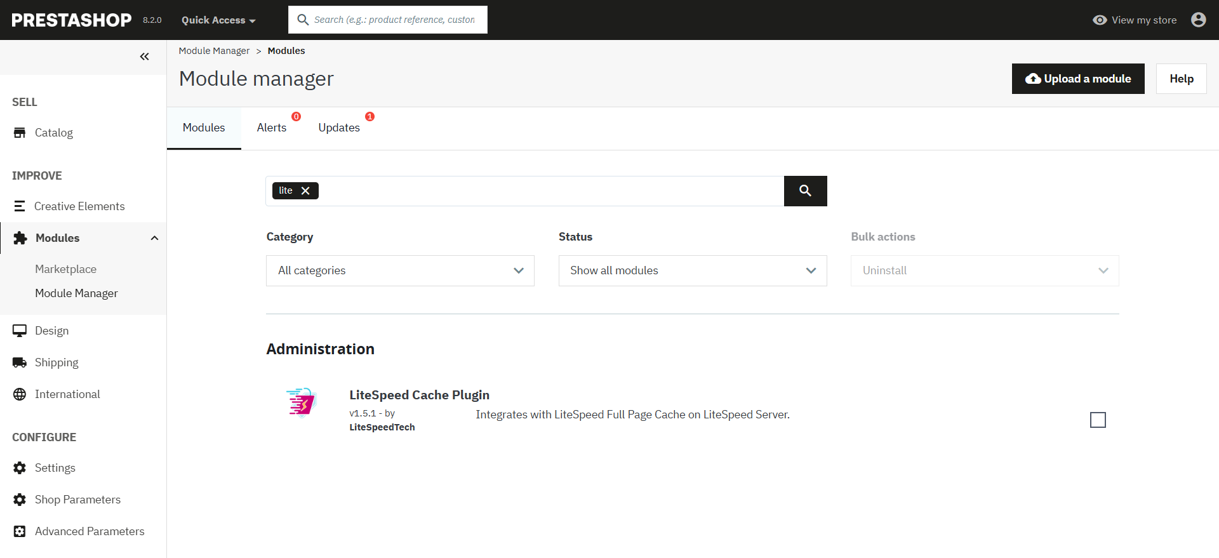
Task: Open the All categories dropdown
Action: tap(400, 271)
